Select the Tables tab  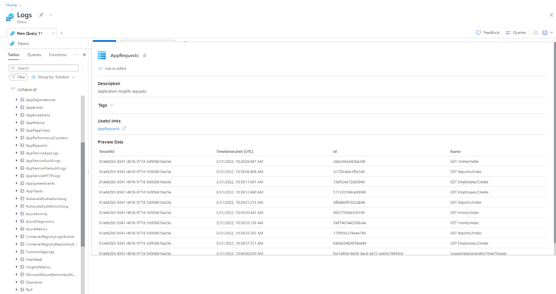[14, 55]
